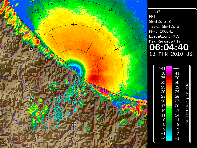Click the vertical "Reflectivity in dBZ" legend title
The height and width of the screenshot is (148, 197).
pyautogui.click(x=187, y=104)
